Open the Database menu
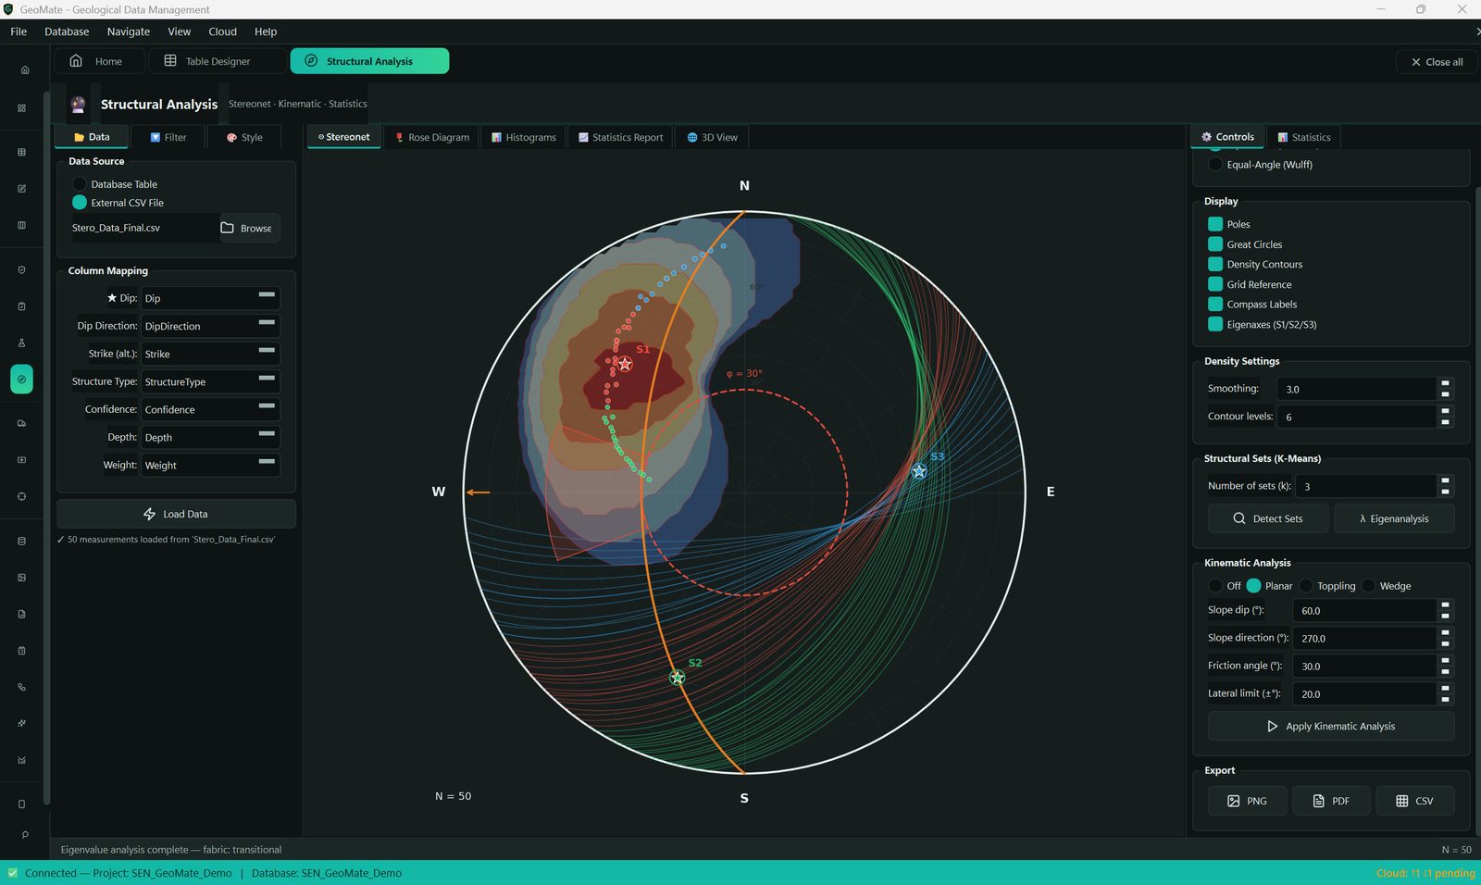 [67, 31]
